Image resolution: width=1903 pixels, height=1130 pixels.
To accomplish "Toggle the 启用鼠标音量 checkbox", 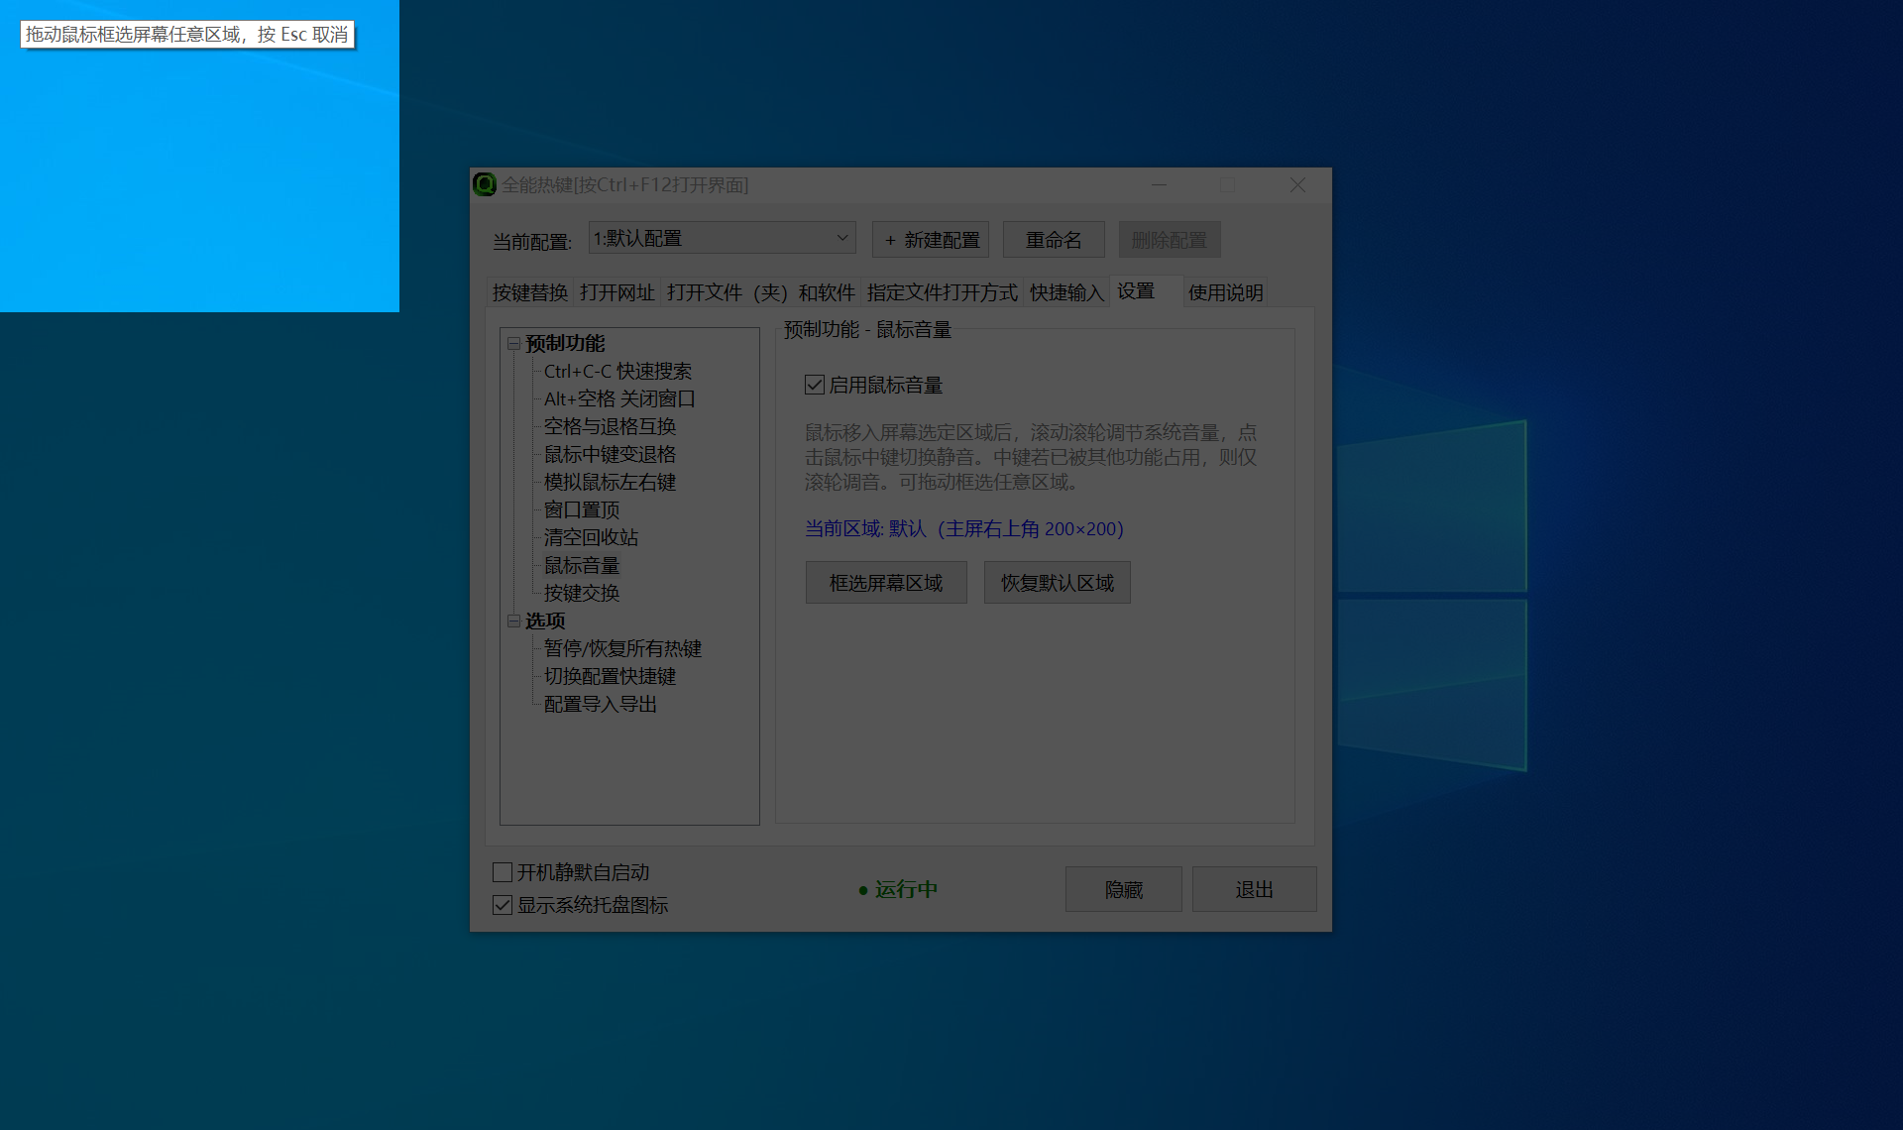I will 815,385.
